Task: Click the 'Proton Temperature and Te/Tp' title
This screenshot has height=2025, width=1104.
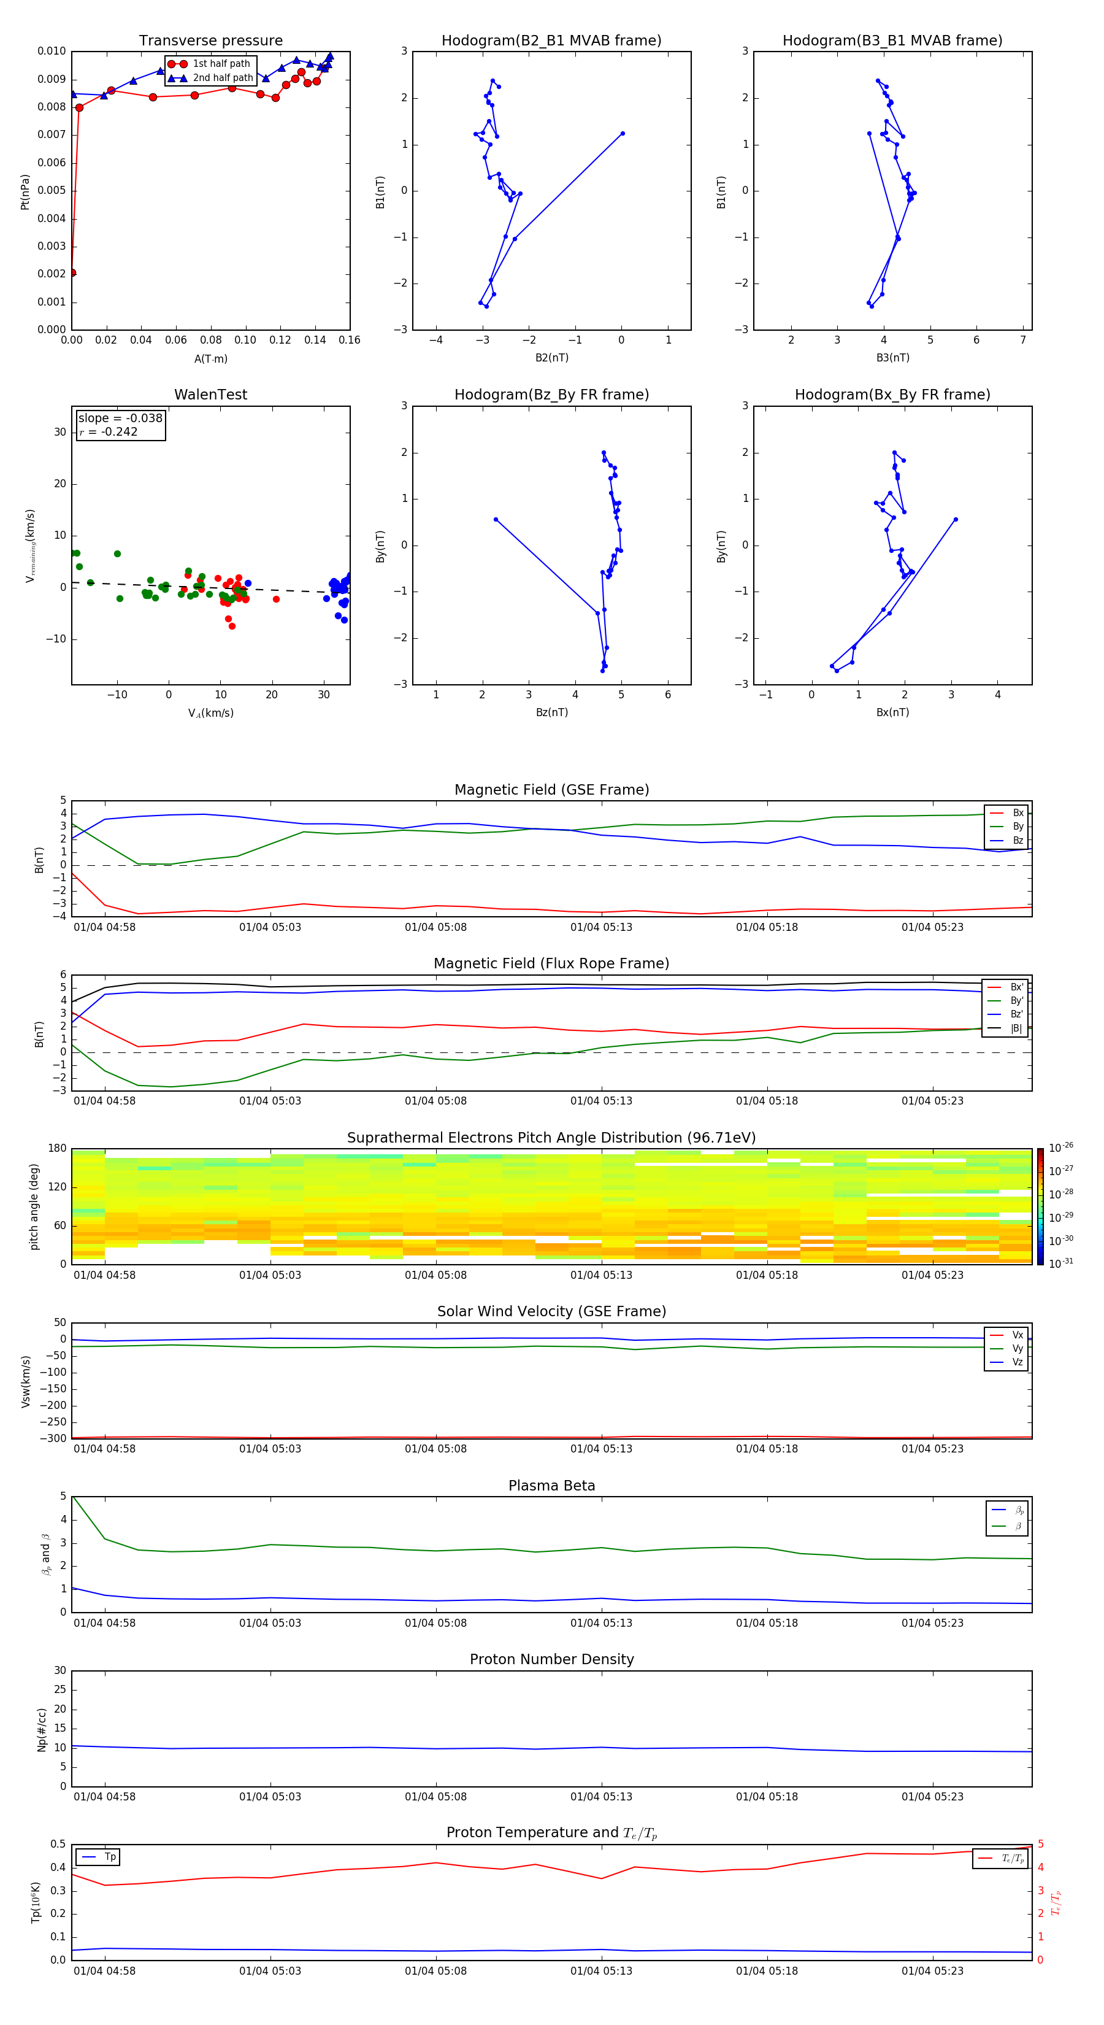Action: click(x=551, y=1833)
